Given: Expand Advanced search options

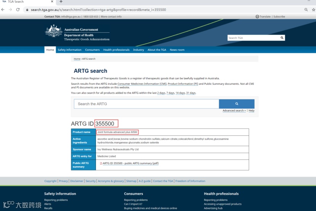Looking at the screenshot, I should pyautogui.click(x=234, y=110).
